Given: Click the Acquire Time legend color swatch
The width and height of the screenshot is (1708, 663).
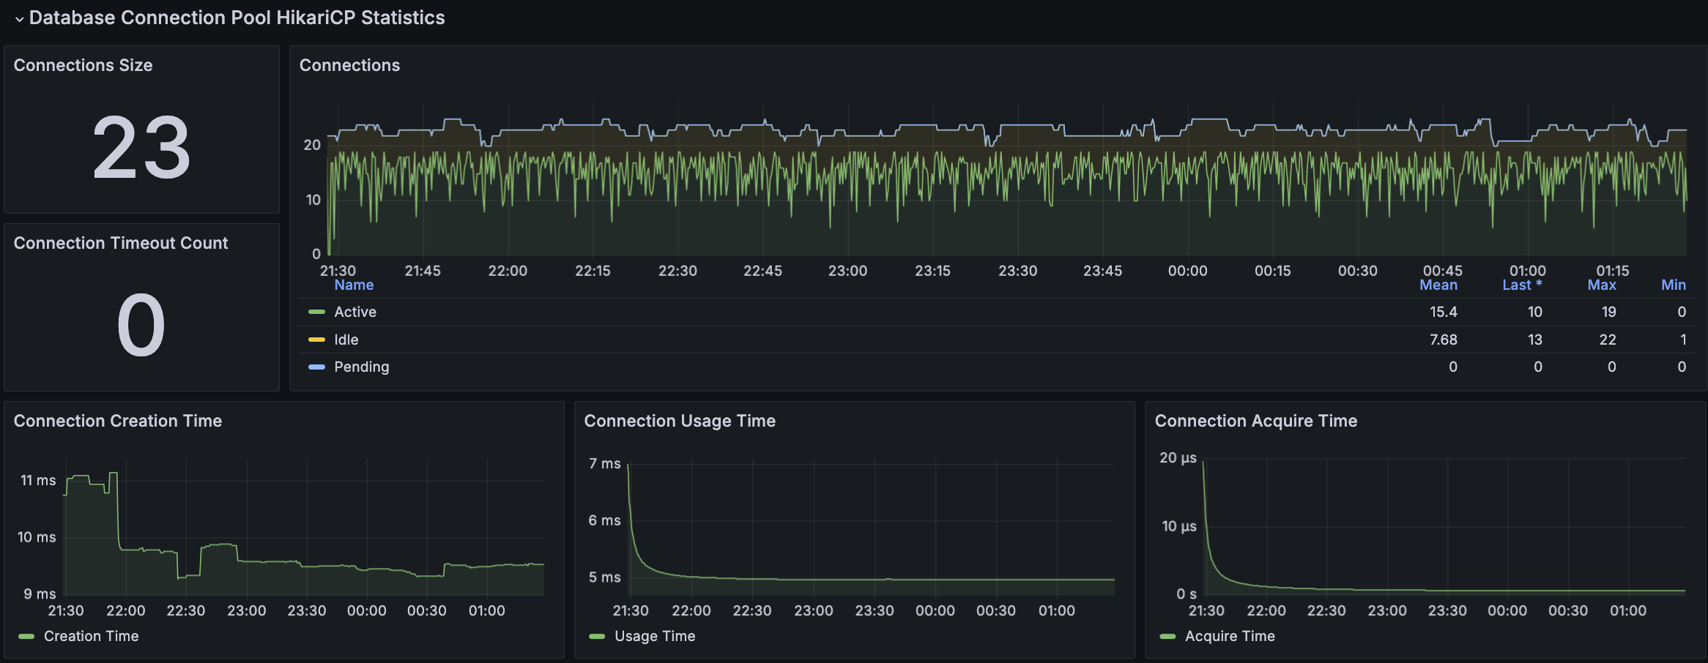Looking at the screenshot, I should (x=1167, y=637).
